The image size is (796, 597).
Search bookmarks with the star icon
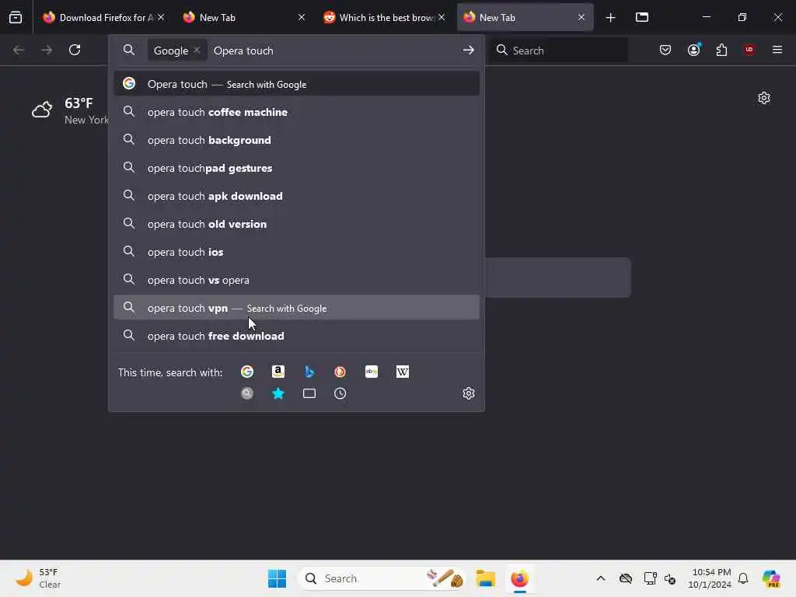pyautogui.click(x=278, y=393)
